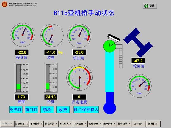Click the 高度 height level bar
The image size is (171, 128).
18,78
